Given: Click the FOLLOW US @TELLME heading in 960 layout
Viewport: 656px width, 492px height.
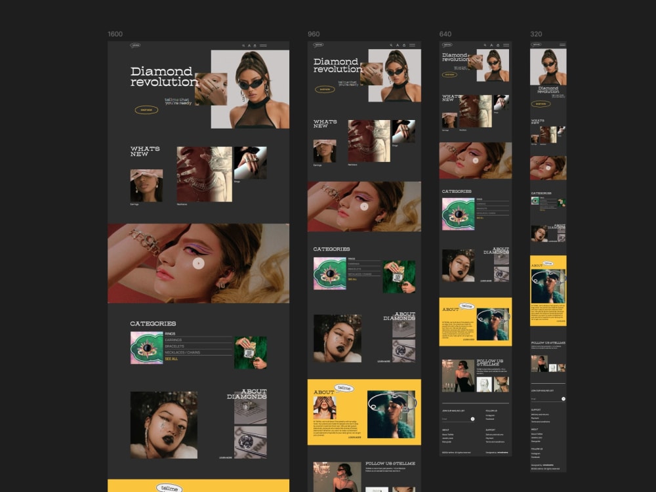Looking at the screenshot, I should (x=390, y=464).
